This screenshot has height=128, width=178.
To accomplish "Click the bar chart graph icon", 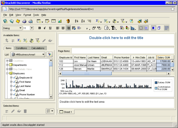I will click(60, 21).
